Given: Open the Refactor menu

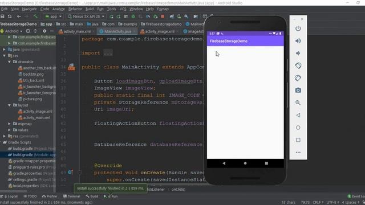Looking at the screenshot, I should click(x=75, y=9).
